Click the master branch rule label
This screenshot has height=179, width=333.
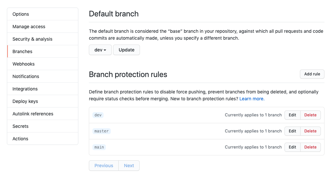click(102, 131)
